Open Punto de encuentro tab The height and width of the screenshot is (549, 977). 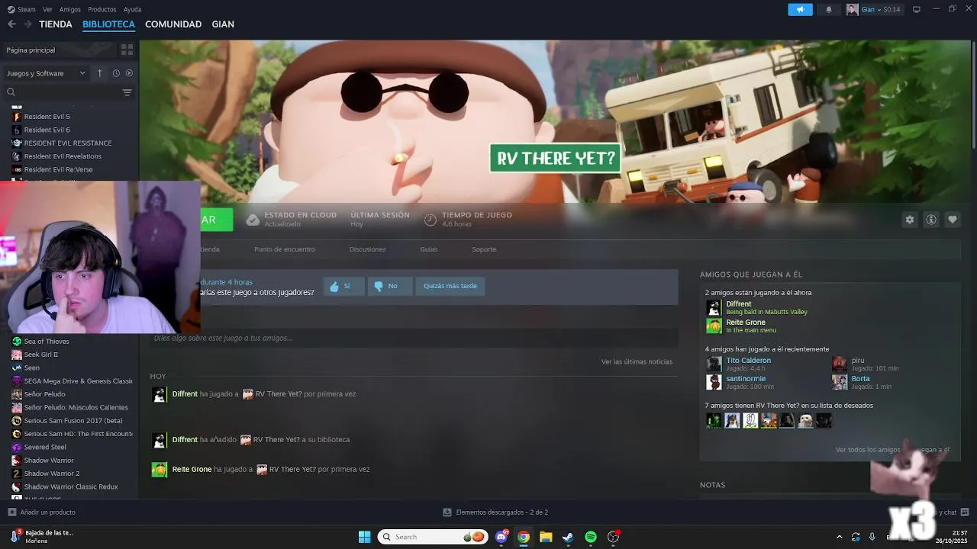[x=285, y=249]
